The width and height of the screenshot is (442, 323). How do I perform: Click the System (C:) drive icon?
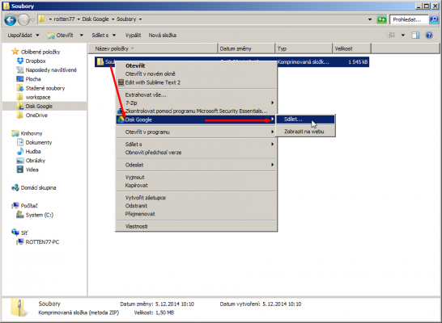20,215
